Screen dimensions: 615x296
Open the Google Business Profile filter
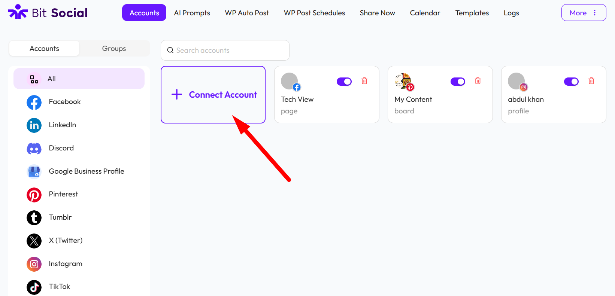coord(34,171)
